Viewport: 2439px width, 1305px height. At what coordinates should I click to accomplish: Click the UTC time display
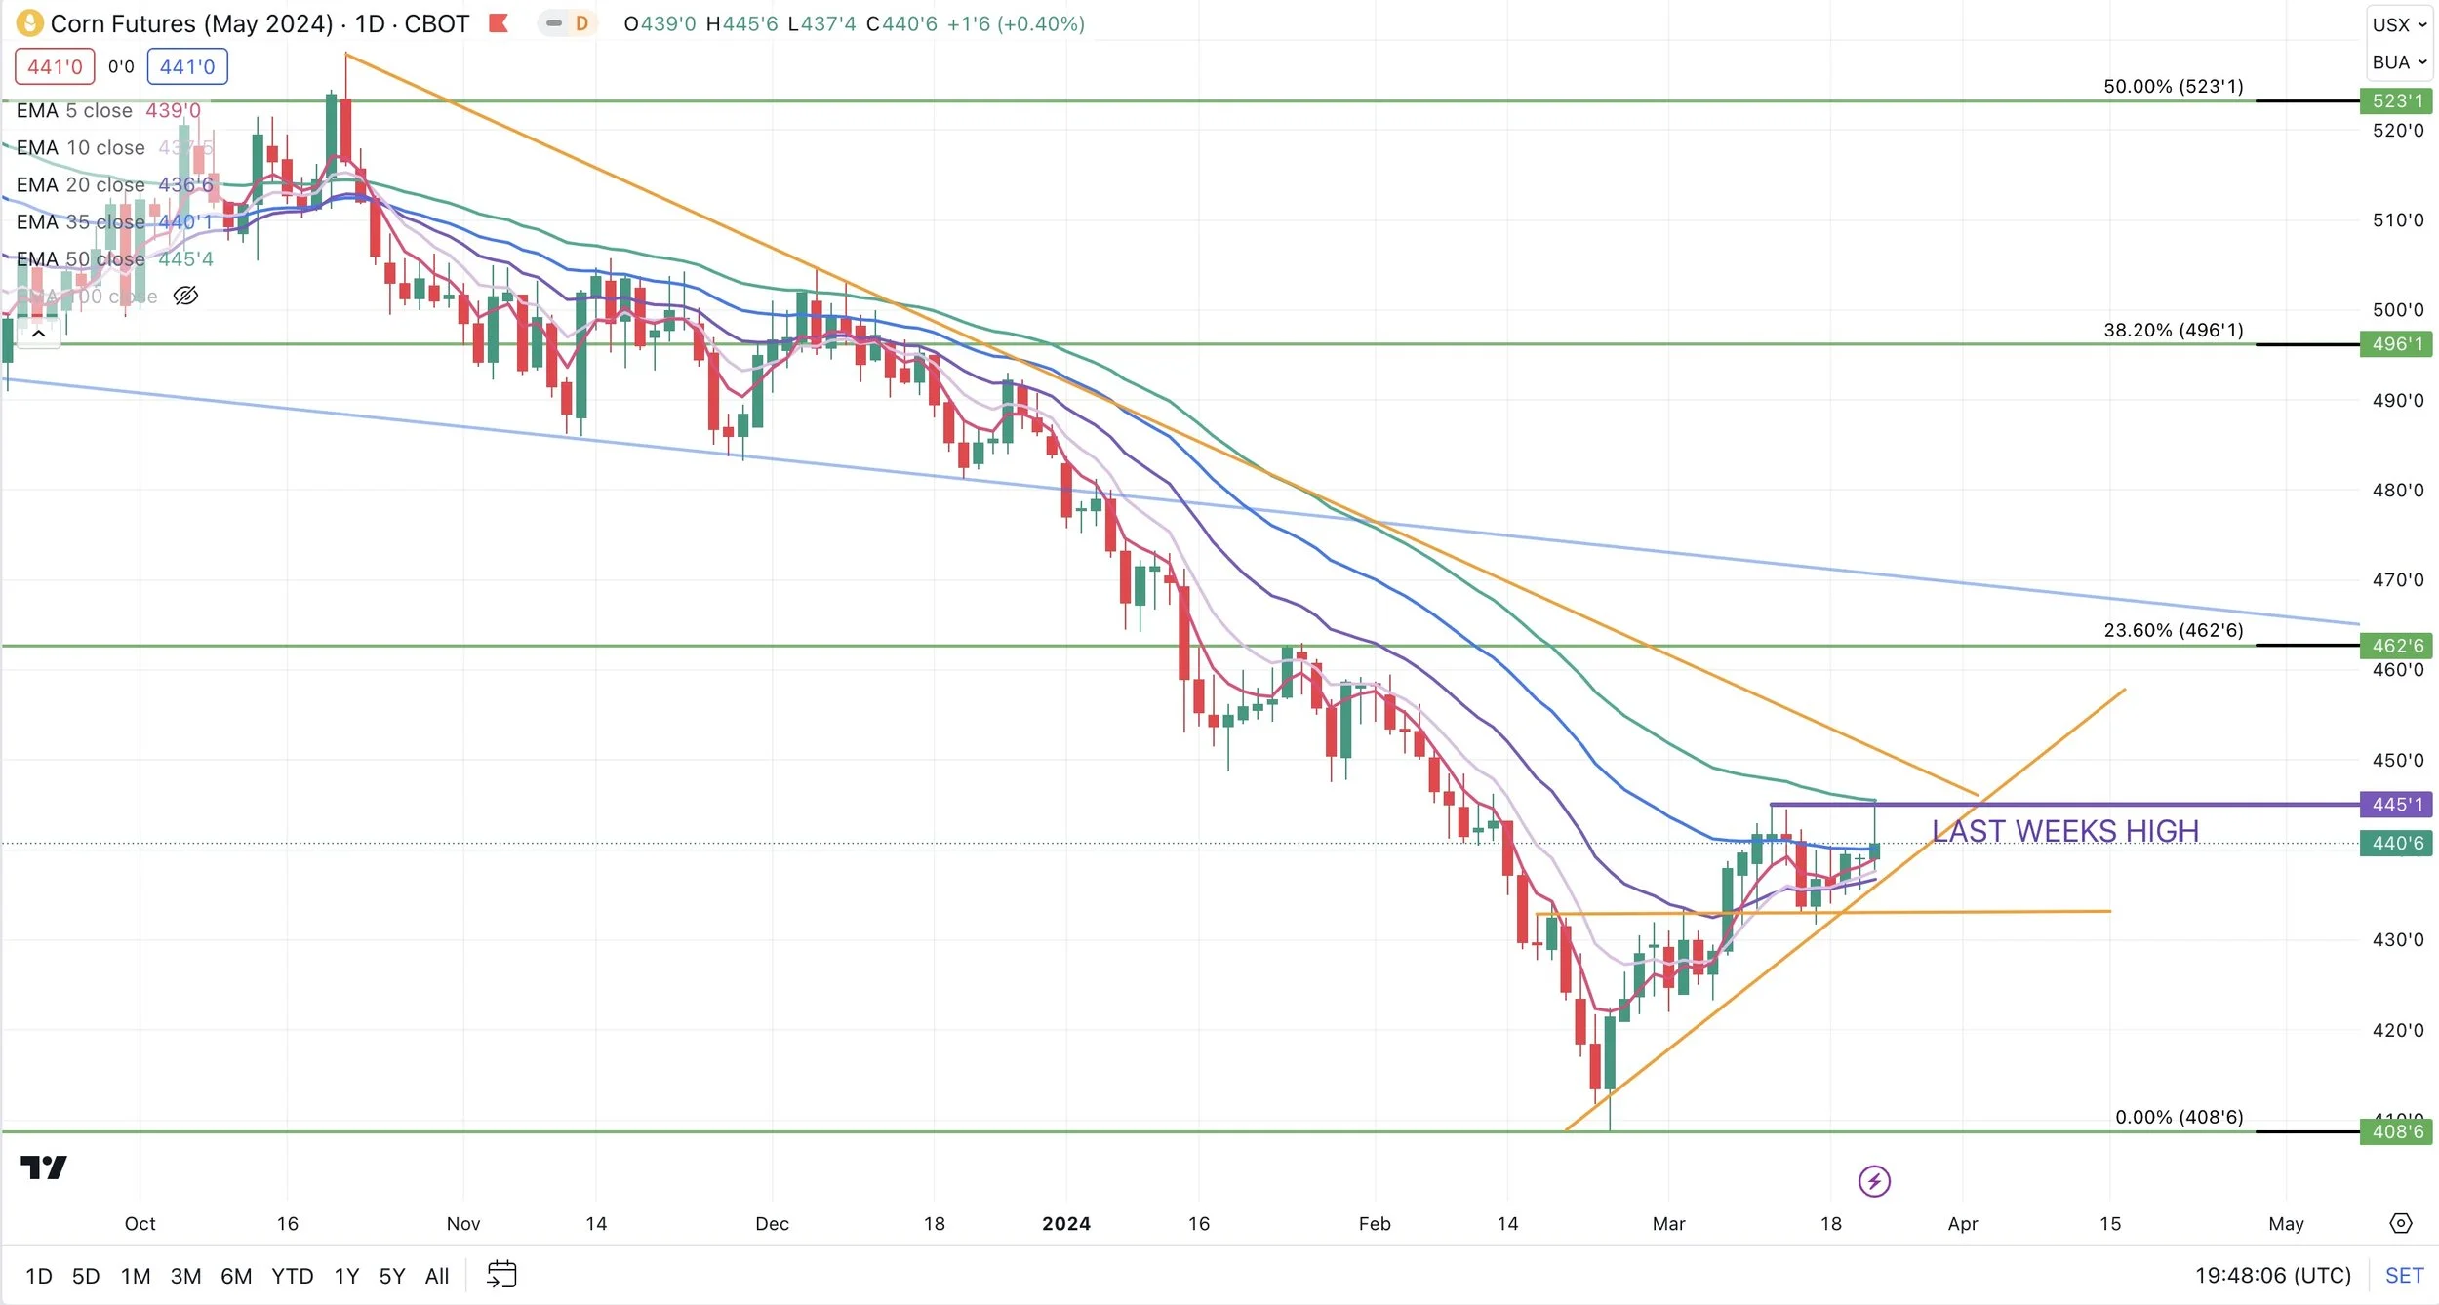pyautogui.click(x=2272, y=1276)
